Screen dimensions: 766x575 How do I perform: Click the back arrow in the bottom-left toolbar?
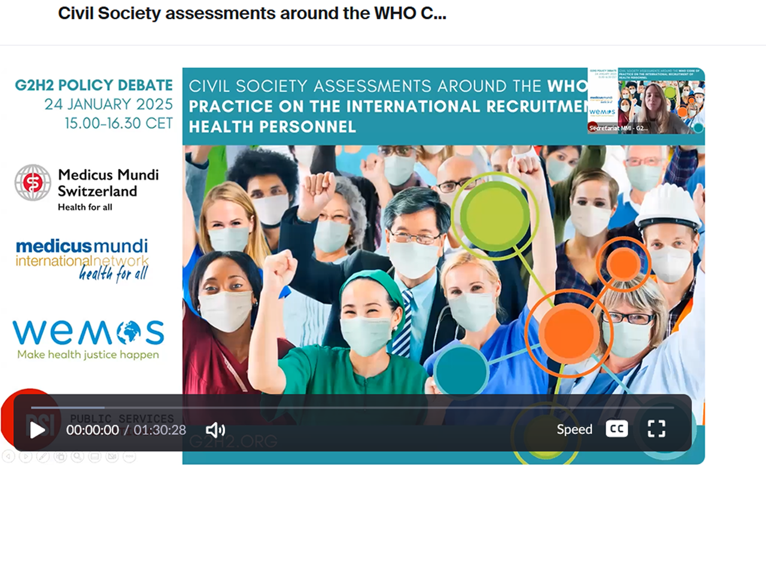pyautogui.click(x=8, y=456)
